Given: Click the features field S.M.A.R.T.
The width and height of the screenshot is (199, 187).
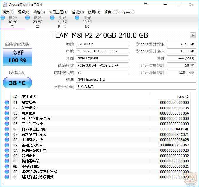Looking at the screenshot, I should pyautogui.click(x=136, y=87).
